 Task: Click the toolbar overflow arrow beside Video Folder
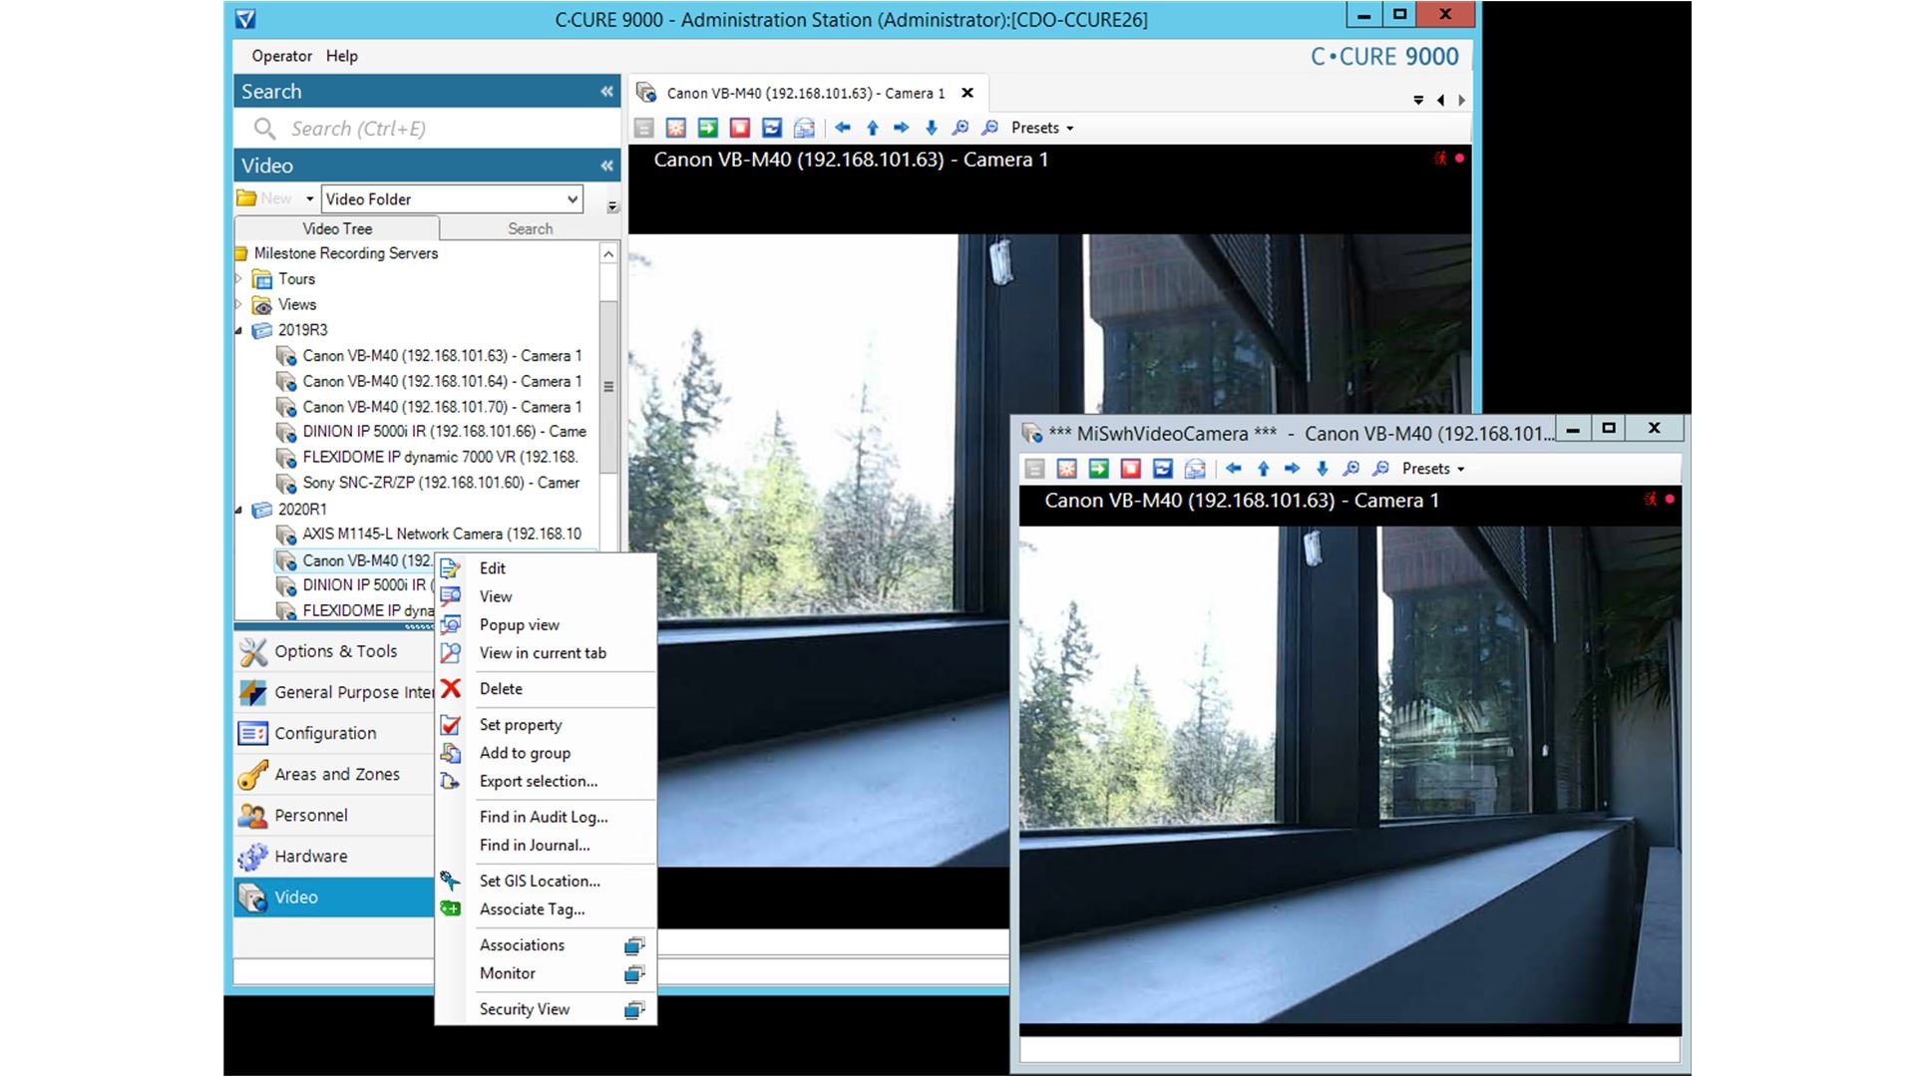pos(612,206)
